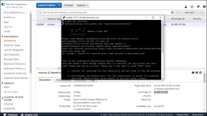
Task: Open the Terms of Use link
Action: [198, 115]
